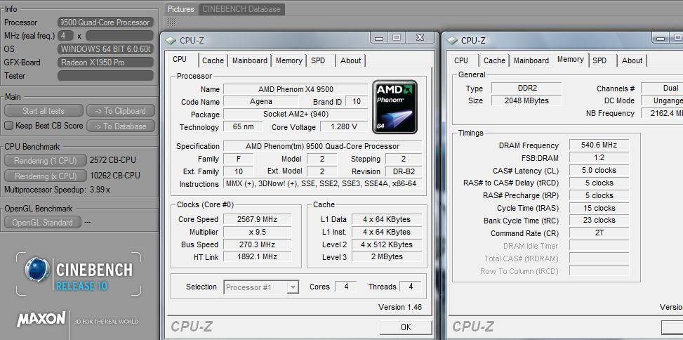Click the To Database button
The image size is (683, 340).
(121, 126)
